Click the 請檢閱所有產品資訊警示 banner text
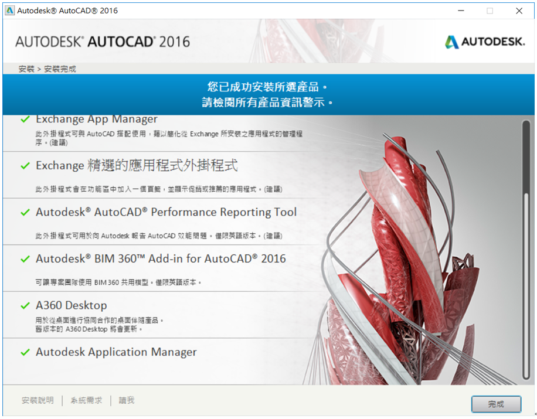This screenshot has height=419, width=537. click(x=267, y=102)
